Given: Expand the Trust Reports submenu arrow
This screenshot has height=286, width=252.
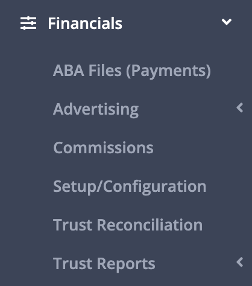Looking at the screenshot, I should [240, 262].
